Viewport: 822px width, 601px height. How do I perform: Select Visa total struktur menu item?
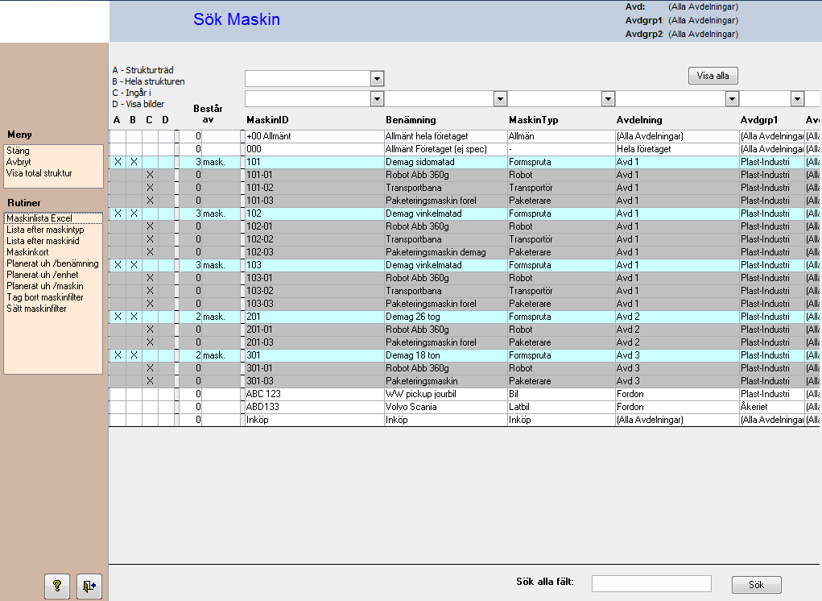39,173
